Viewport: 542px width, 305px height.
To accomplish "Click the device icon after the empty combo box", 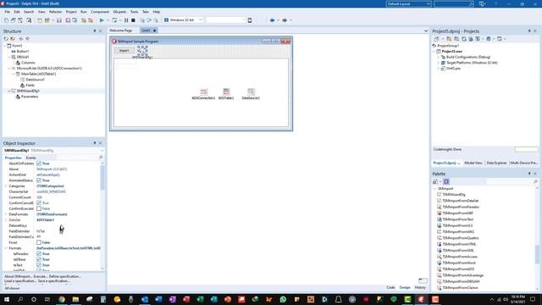I will coord(250,20).
